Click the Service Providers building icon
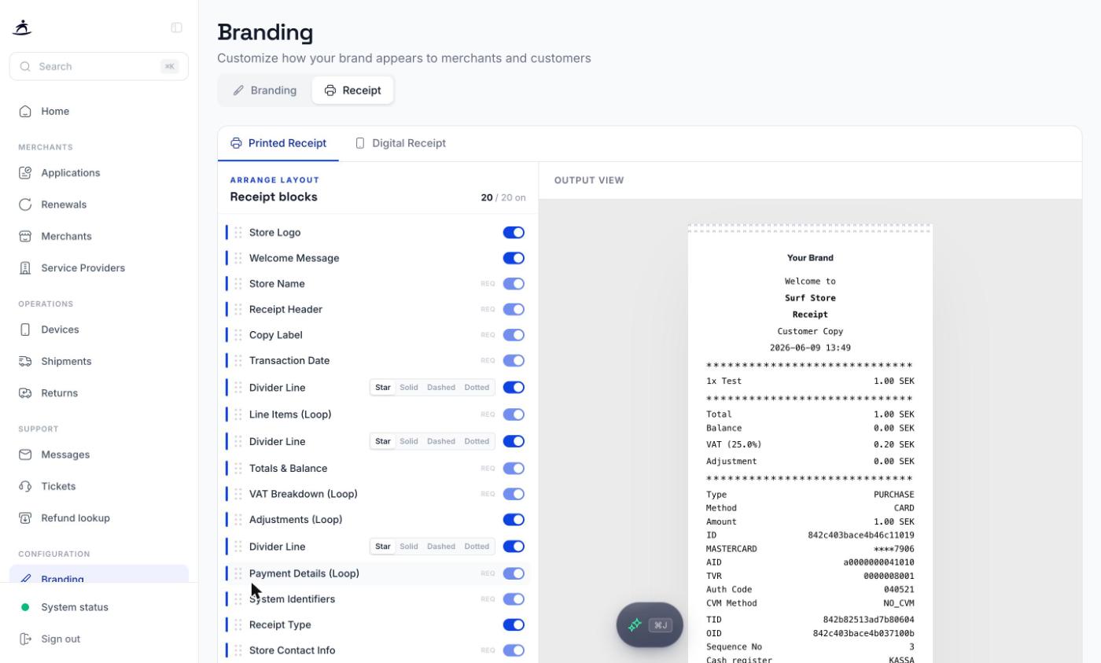 (x=25, y=268)
